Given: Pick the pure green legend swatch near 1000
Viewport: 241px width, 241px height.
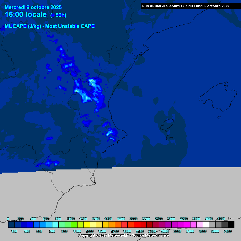Looking at the screenshot, I should pyautogui.click(x=74, y=225).
